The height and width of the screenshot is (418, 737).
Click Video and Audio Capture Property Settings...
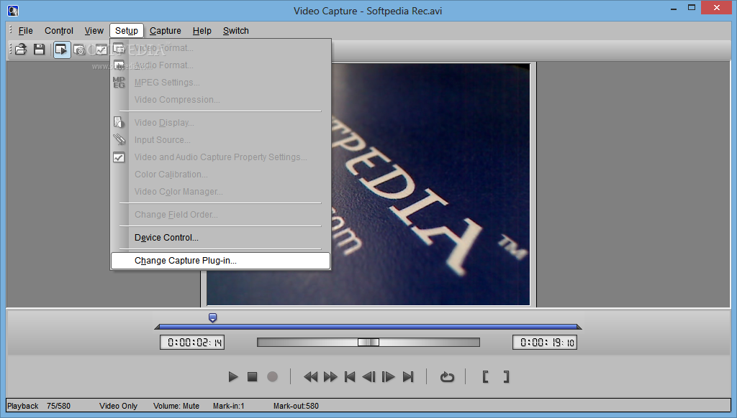click(x=220, y=157)
